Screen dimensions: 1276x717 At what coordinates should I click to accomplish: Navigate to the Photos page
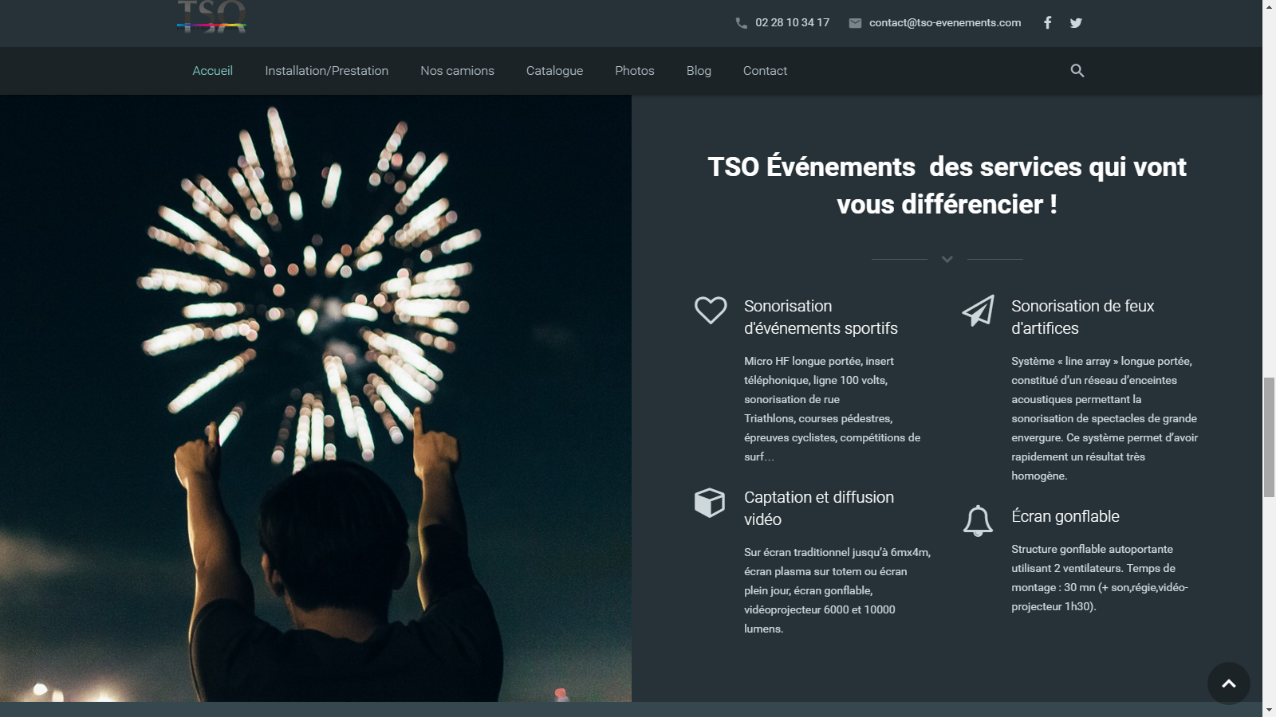(x=634, y=71)
